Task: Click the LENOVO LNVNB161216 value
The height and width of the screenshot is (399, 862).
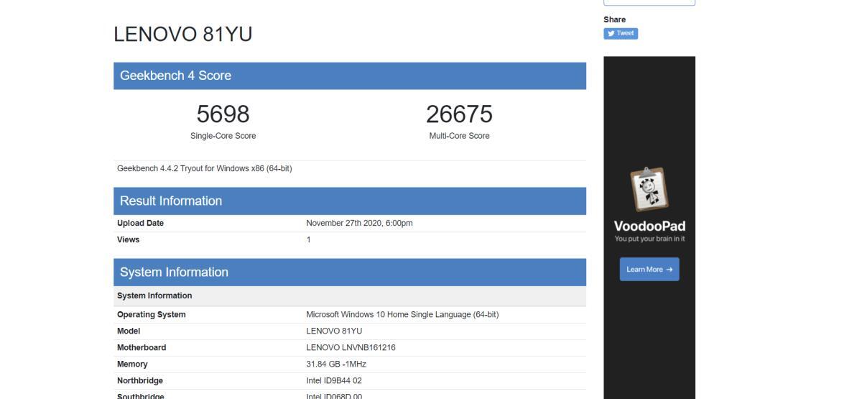Action: pyautogui.click(x=351, y=347)
